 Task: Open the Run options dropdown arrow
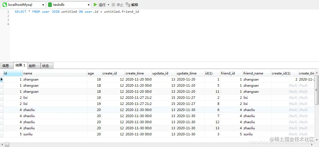108,5
